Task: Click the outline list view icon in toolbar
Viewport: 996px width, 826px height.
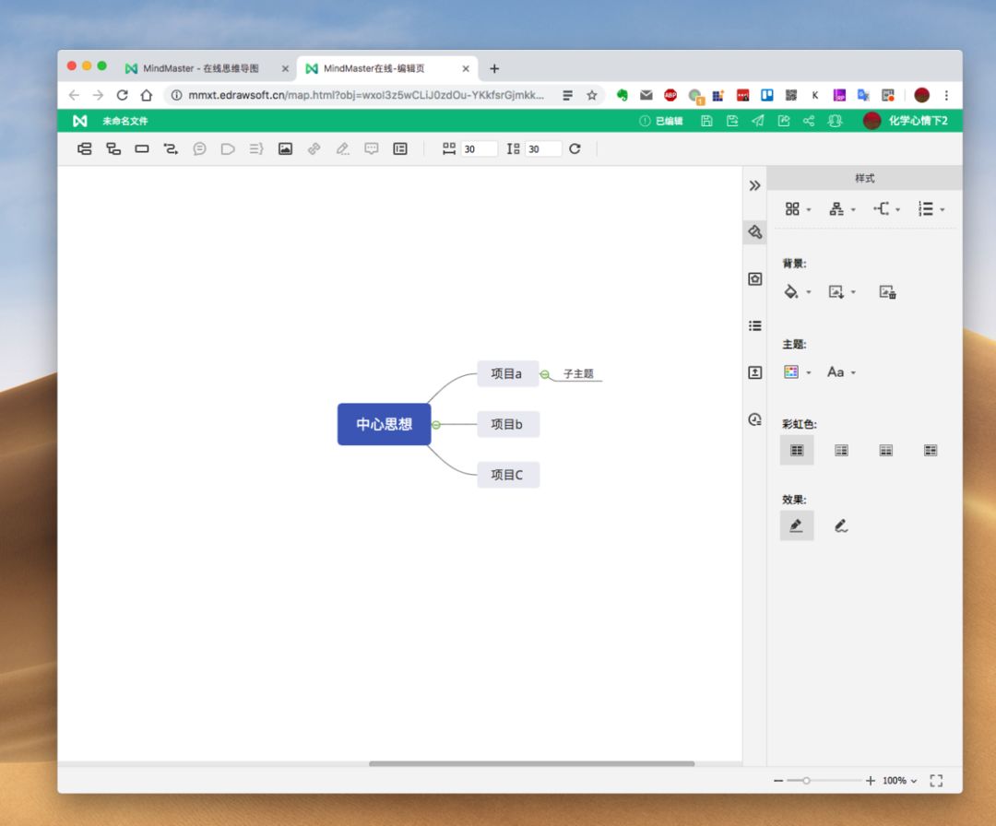Action: click(400, 148)
